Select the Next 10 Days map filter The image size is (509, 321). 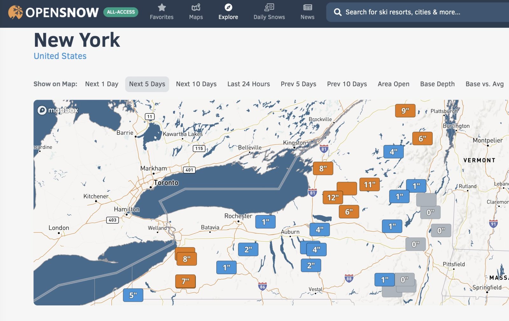[x=196, y=84]
